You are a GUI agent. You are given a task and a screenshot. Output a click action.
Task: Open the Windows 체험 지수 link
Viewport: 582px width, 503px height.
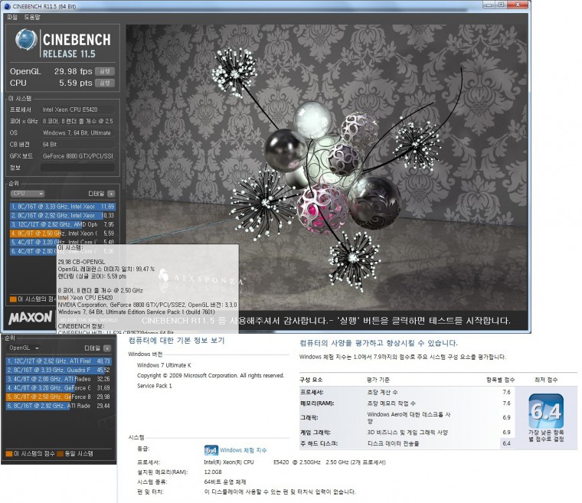click(x=243, y=450)
